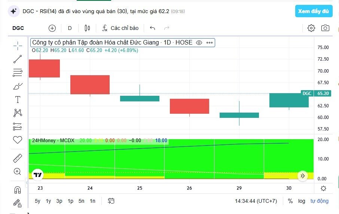Open the candlestick chart type selector
Viewport: 339px width, 214px height.
87,28
